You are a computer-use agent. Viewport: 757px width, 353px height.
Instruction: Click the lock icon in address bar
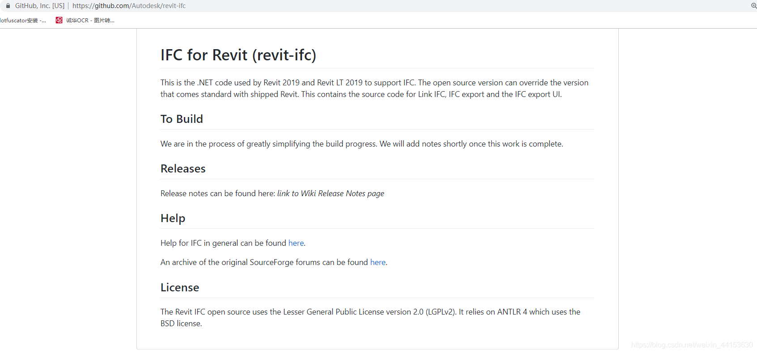tap(8, 6)
